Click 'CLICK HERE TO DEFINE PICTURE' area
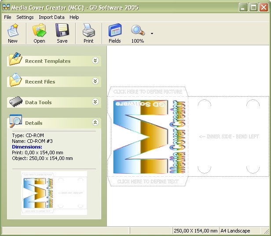Screen dimensions: 271x236 (x=148, y=91)
